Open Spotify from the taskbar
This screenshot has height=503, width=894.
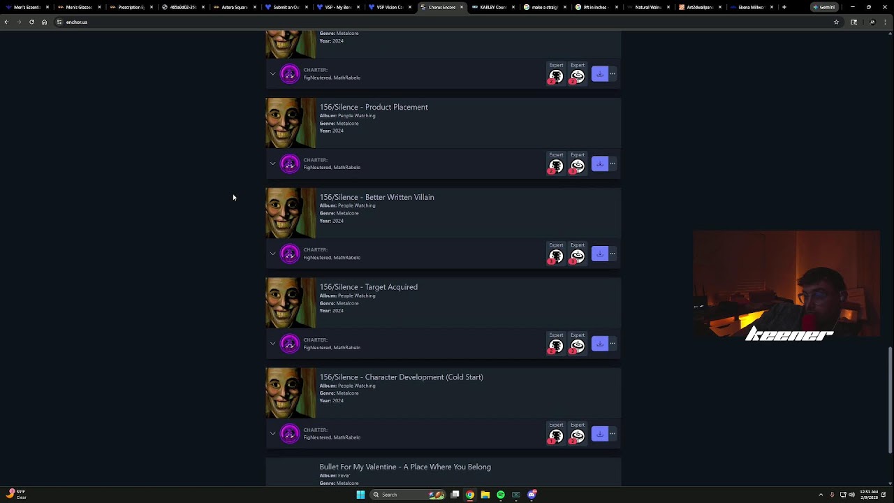tap(501, 495)
